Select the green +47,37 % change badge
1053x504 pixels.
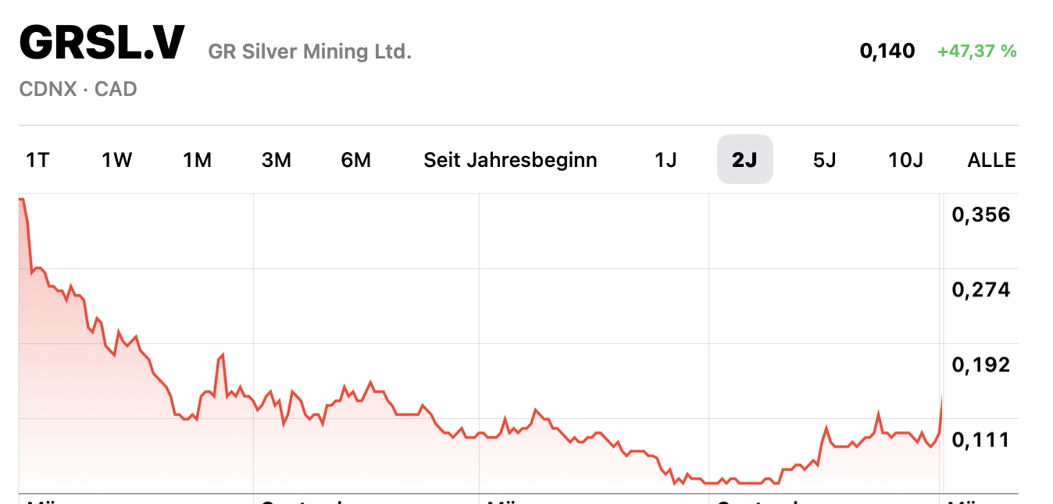pos(976,51)
